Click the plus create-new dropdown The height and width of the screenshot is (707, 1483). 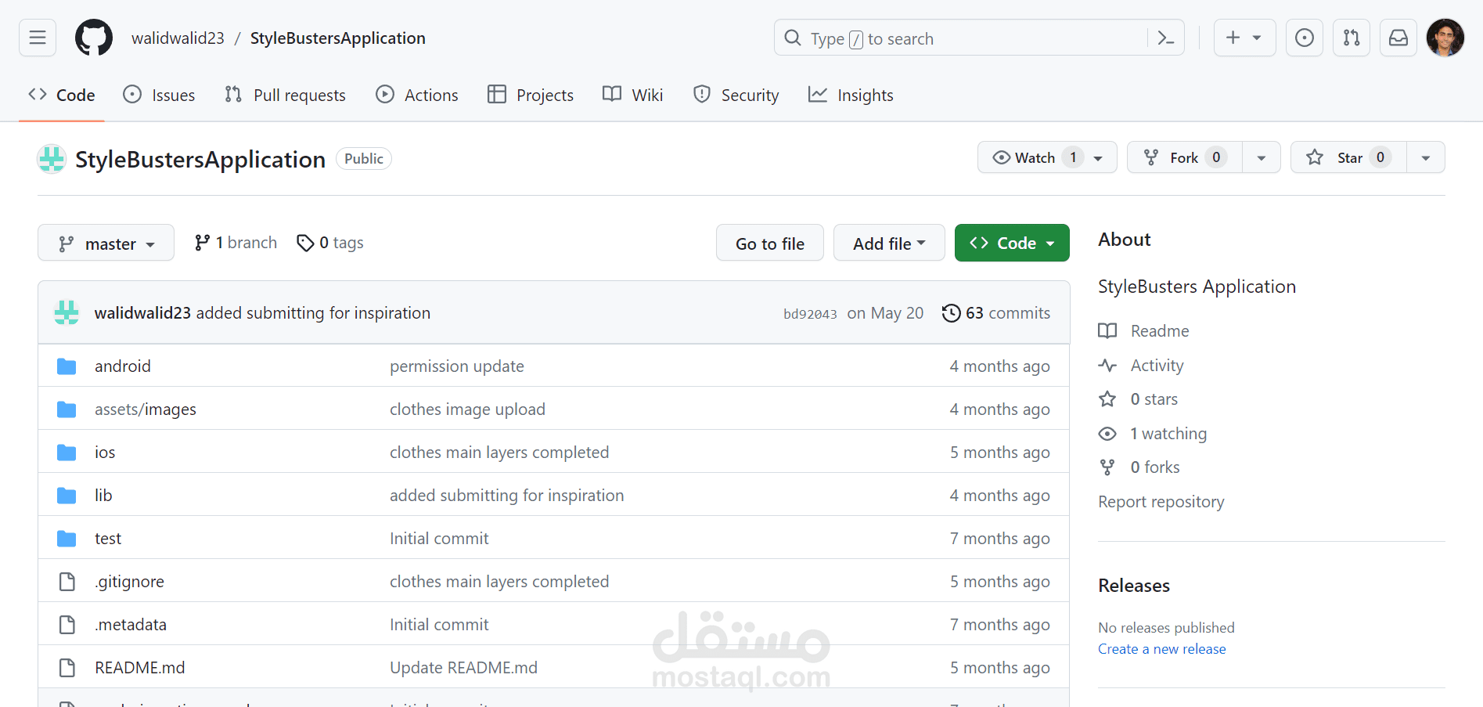(x=1244, y=38)
